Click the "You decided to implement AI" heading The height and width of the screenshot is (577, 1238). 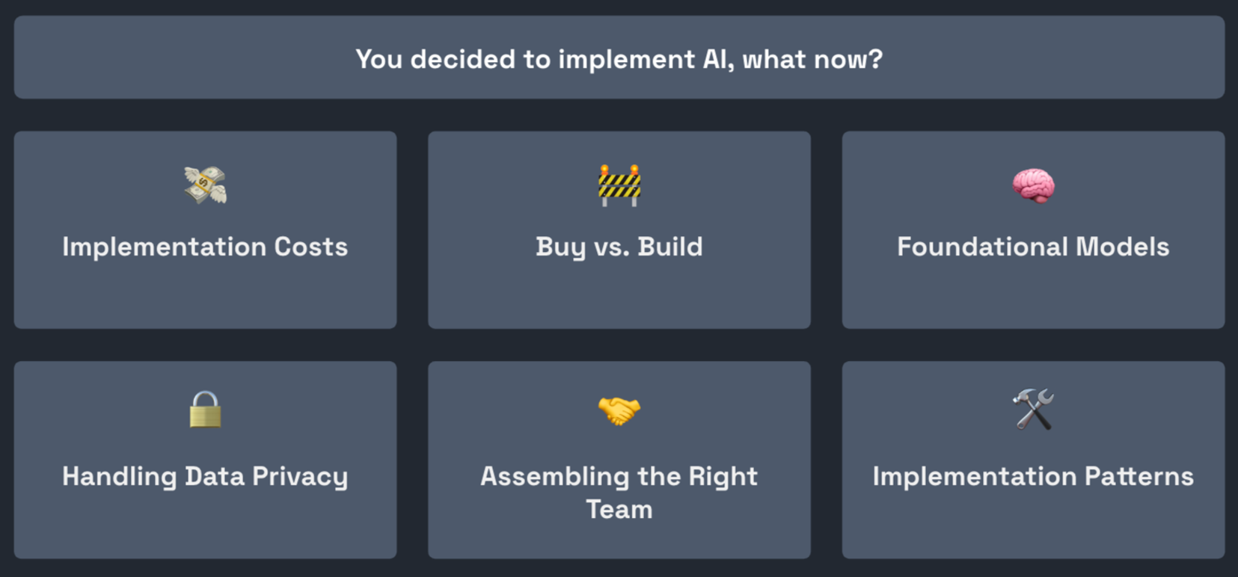[619, 59]
